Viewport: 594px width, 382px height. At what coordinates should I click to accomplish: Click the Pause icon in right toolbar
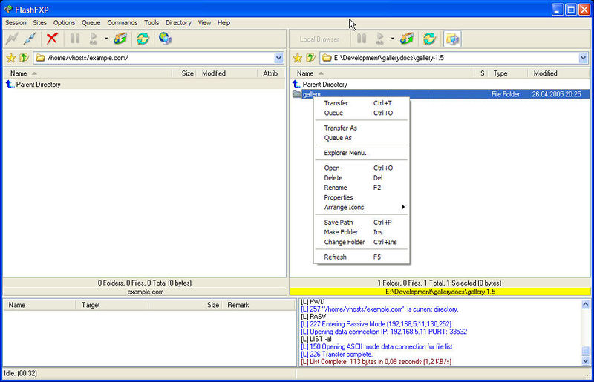362,39
